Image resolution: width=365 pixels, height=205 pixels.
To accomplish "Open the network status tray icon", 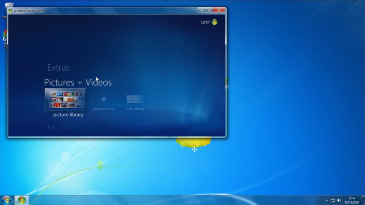I will [333, 200].
